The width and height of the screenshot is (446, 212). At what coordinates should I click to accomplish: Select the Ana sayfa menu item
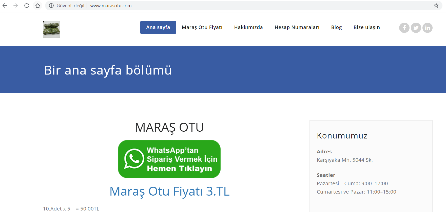pyautogui.click(x=158, y=27)
